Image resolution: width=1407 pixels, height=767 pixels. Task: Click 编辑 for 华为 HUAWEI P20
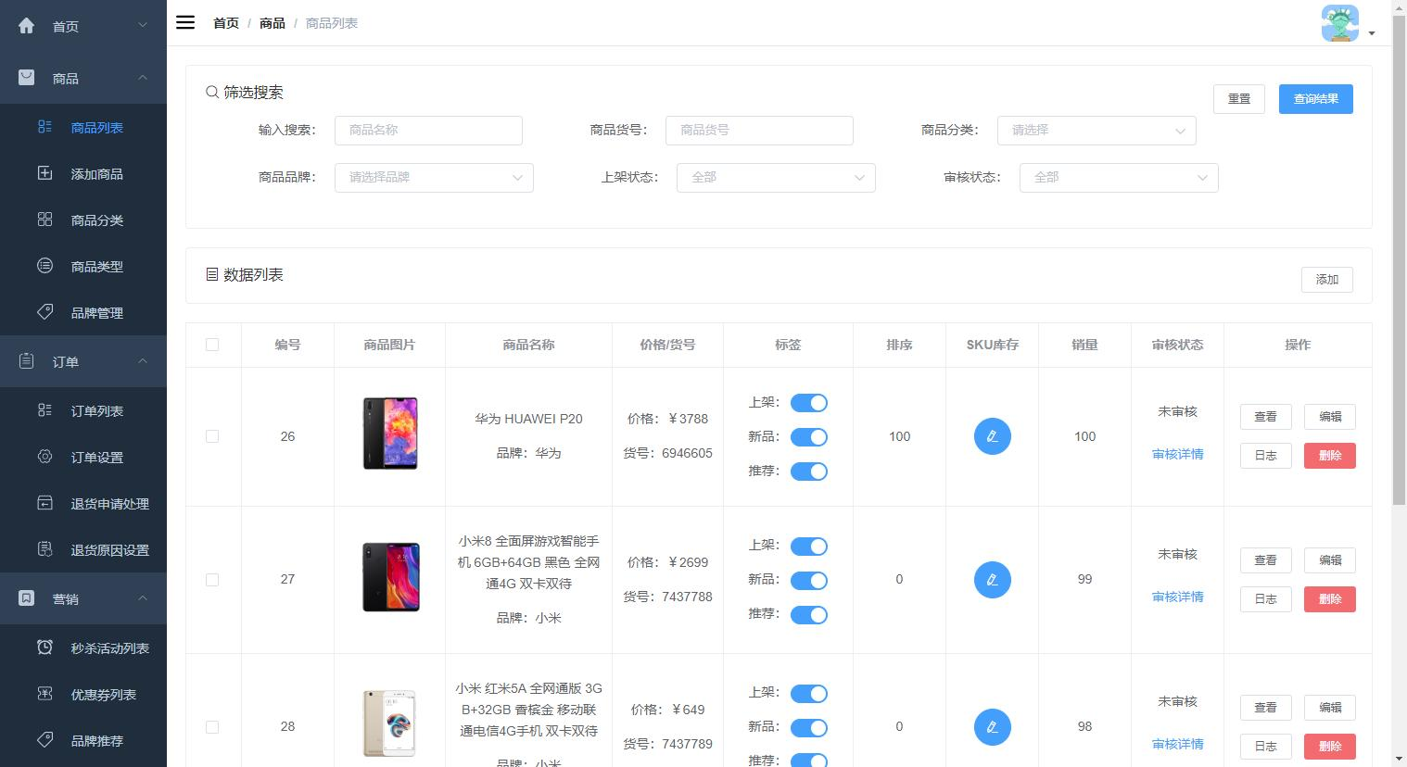tap(1330, 417)
